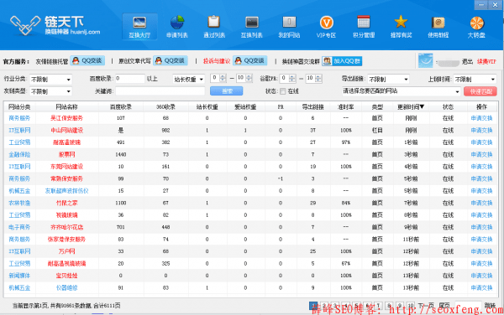Focus the 百度收录 minimum input field
The height and width of the screenshot is (315, 504).
(130, 79)
